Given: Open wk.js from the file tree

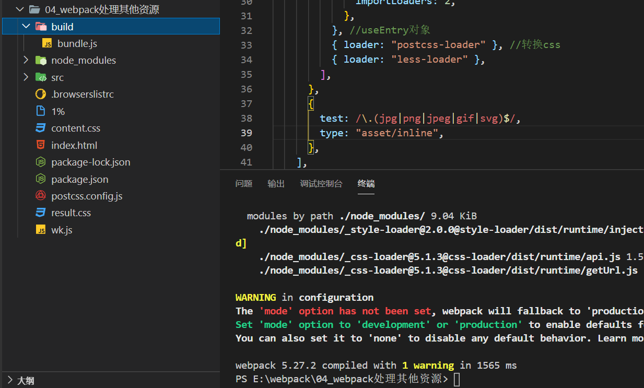Looking at the screenshot, I should 62,230.
